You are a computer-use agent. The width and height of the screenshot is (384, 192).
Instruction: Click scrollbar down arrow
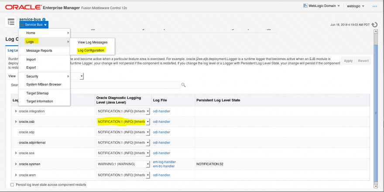376,186
